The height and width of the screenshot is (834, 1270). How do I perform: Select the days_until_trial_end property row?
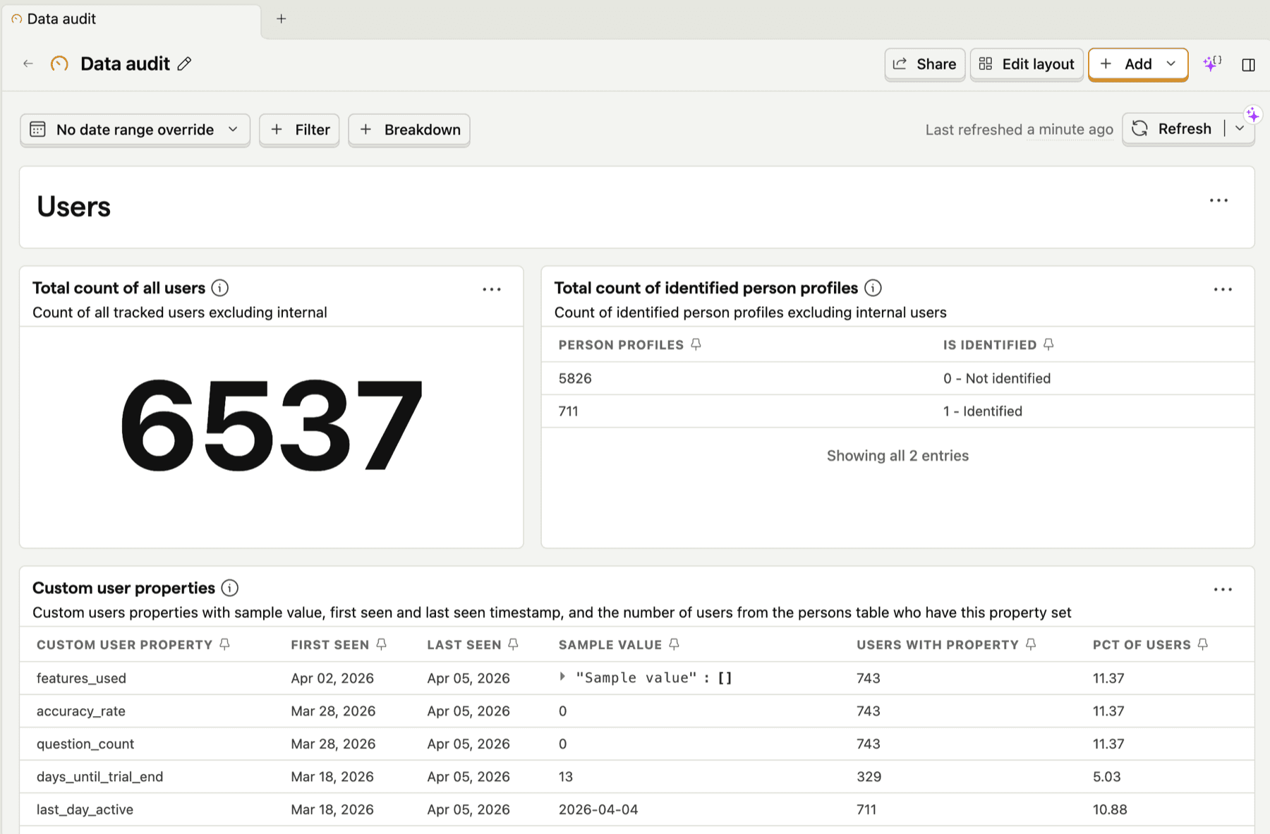point(637,777)
